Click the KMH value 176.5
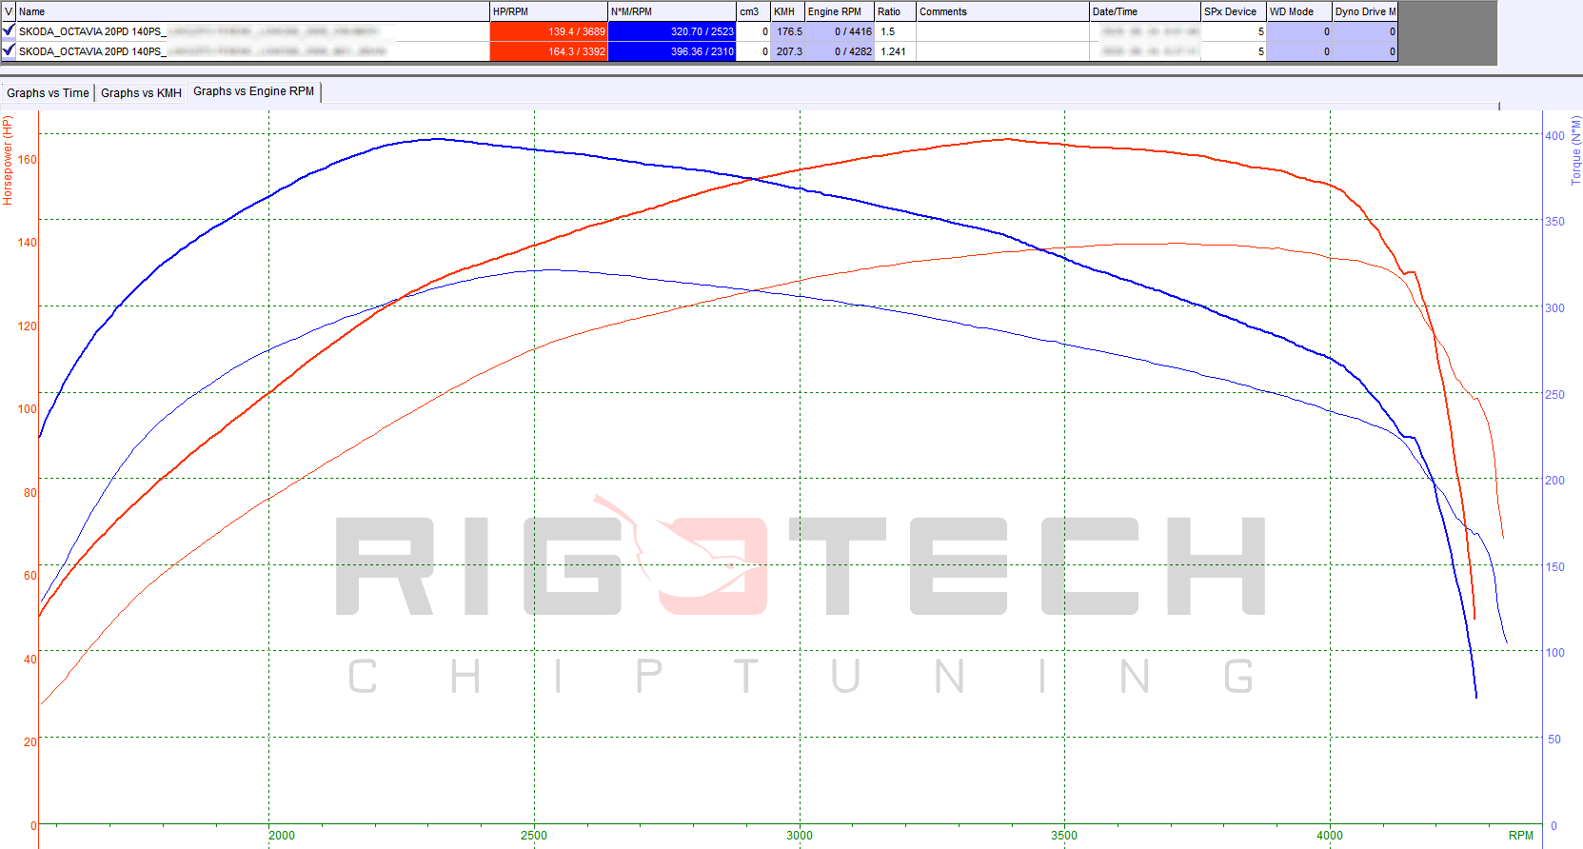 (x=787, y=31)
